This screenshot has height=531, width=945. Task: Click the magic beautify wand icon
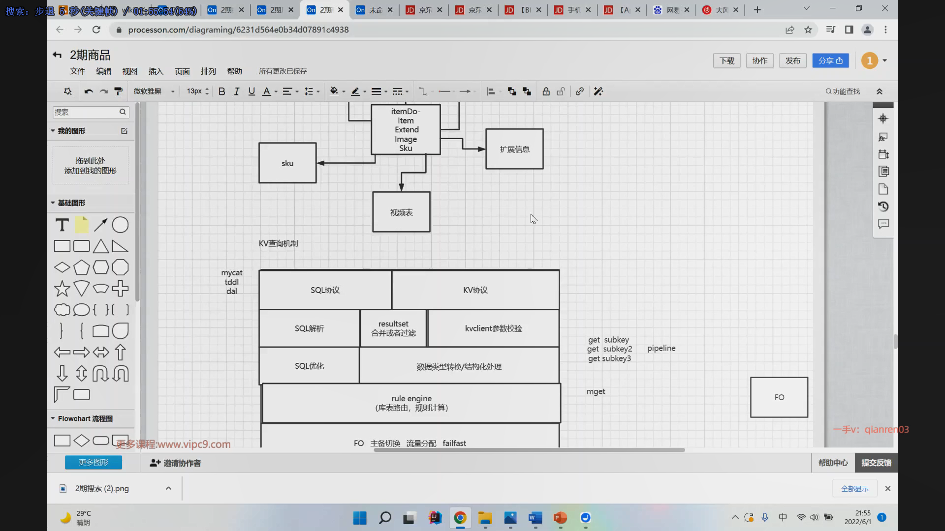pos(598,91)
